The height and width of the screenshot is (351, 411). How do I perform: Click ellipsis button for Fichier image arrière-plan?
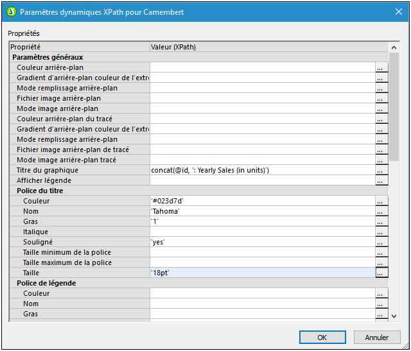point(381,98)
